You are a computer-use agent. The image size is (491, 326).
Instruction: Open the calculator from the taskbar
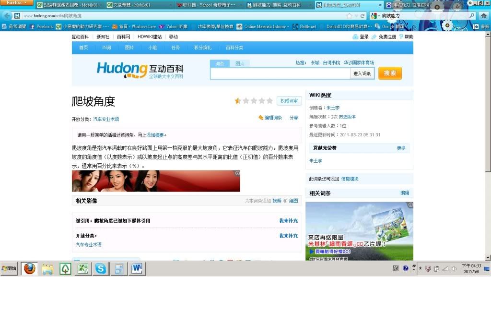[118, 269]
